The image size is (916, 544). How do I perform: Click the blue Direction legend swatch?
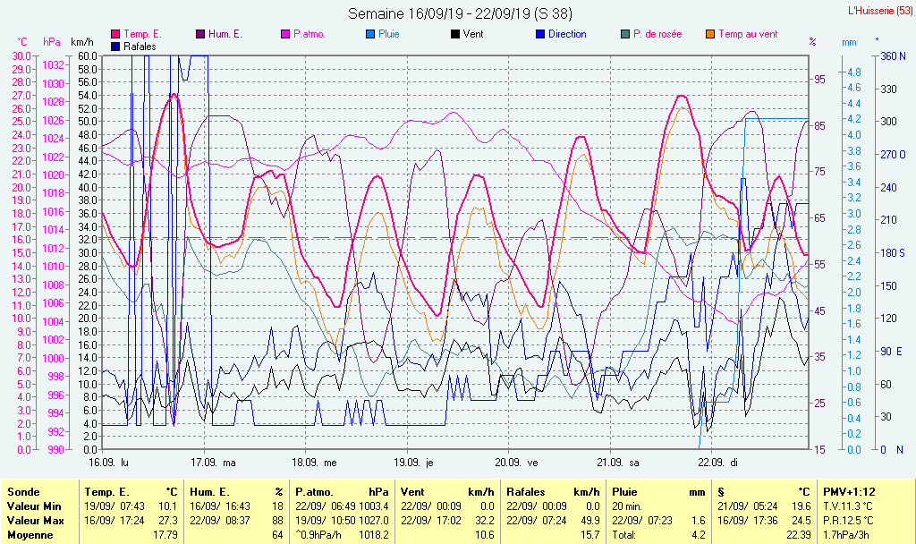point(540,35)
